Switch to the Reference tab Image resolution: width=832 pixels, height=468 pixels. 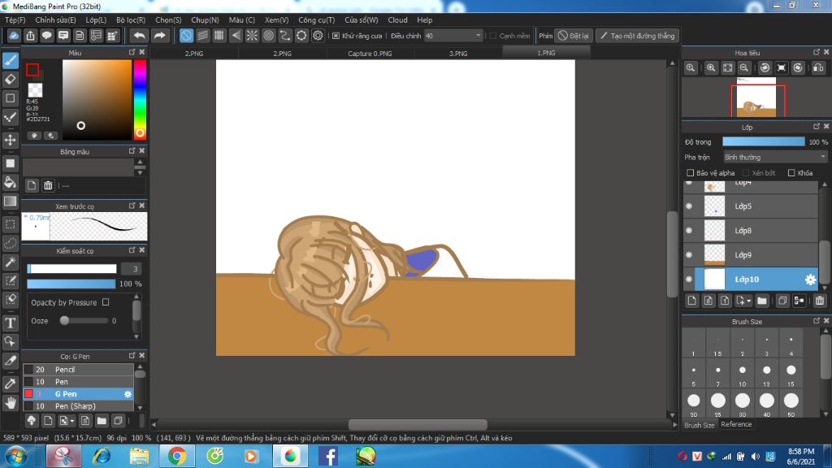coord(736,424)
